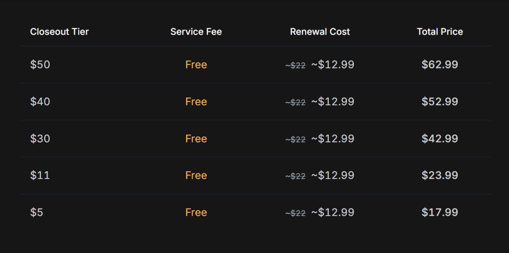Click the $52.99 total price
Screen dimensions: 509x253
coord(440,102)
